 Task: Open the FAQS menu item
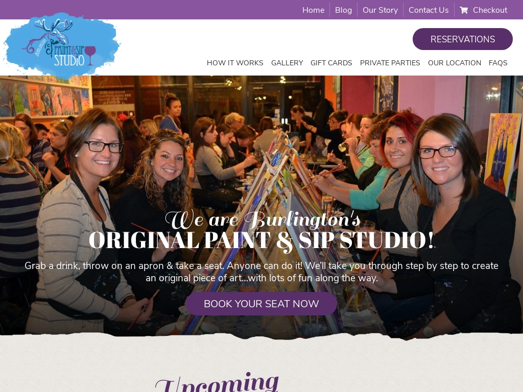coord(498,63)
